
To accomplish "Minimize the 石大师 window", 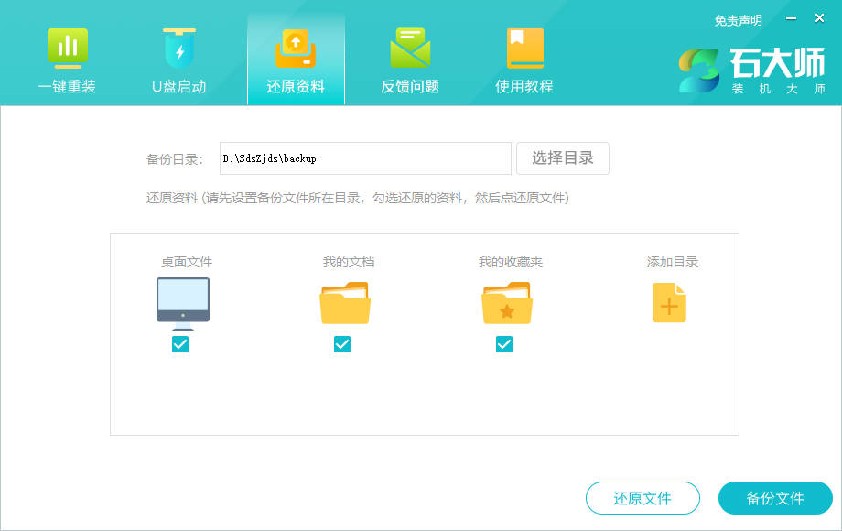I will tap(791, 19).
